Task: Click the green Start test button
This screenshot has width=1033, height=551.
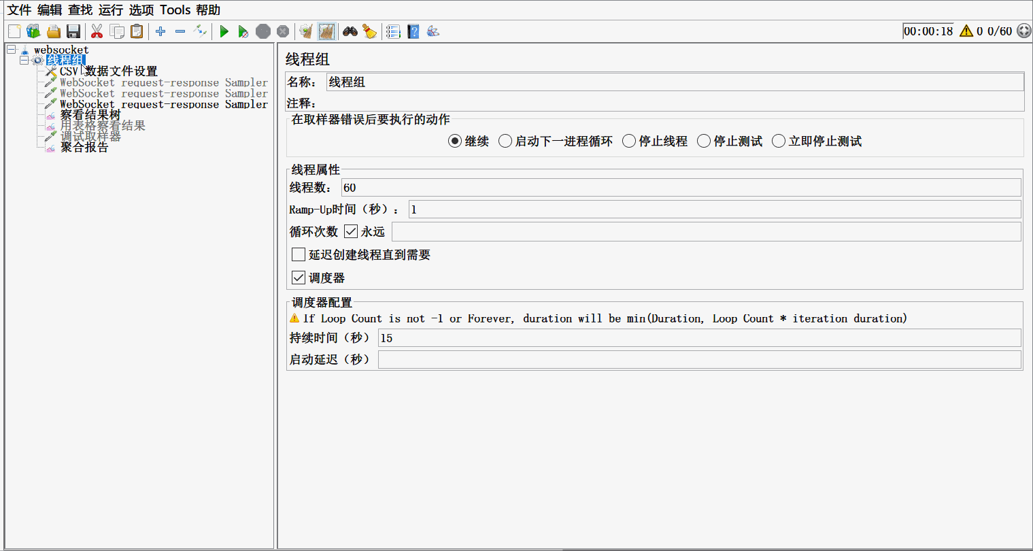Action: click(x=224, y=31)
